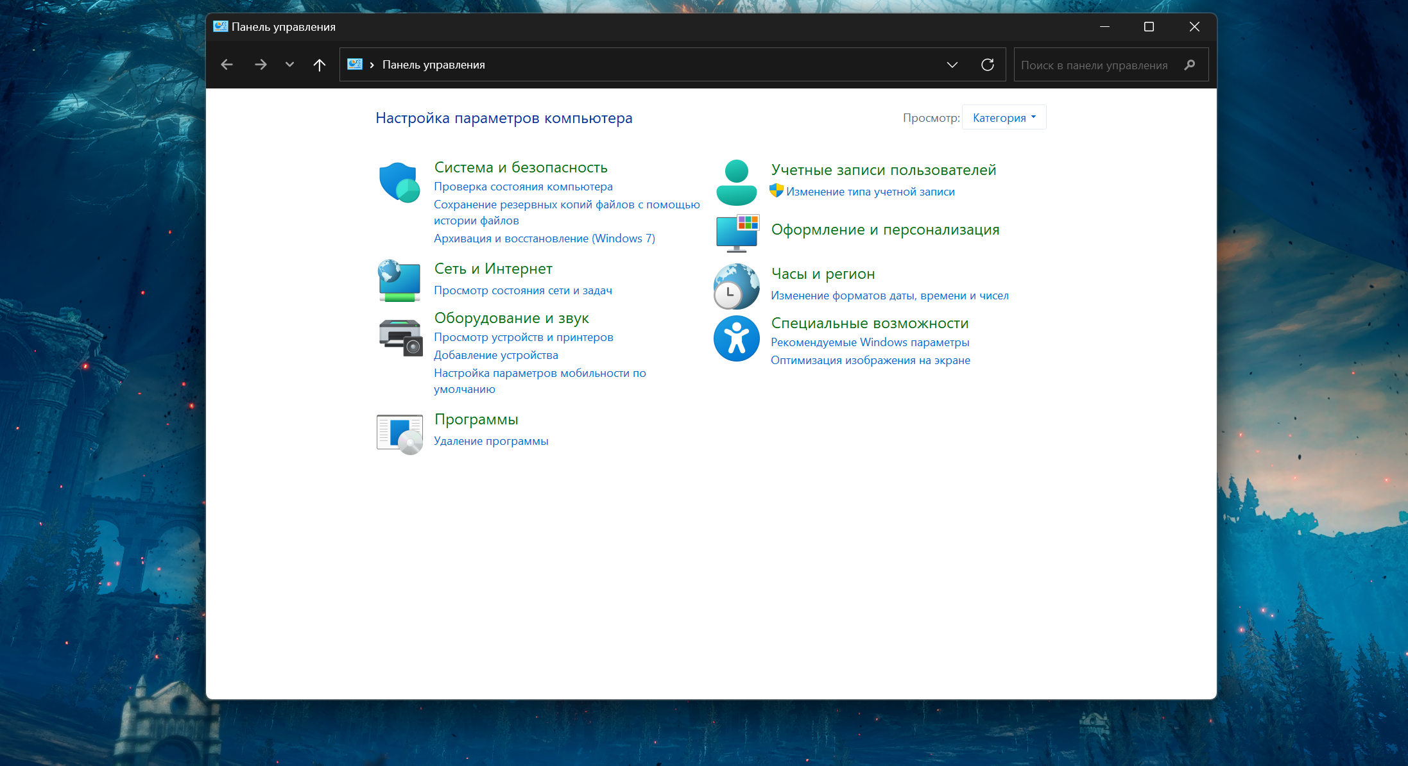The height and width of the screenshot is (766, 1408).
Task: Click Удаление программы link
Action: point(490,440)
